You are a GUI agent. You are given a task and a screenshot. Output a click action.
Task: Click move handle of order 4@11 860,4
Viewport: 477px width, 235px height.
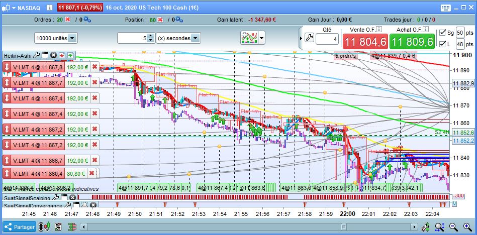[x=7, y=173]
